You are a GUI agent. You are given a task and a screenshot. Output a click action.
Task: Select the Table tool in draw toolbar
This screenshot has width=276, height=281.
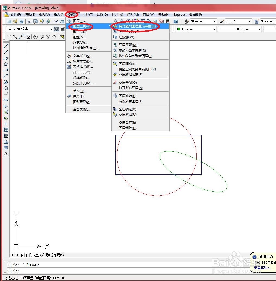[6, 148]
